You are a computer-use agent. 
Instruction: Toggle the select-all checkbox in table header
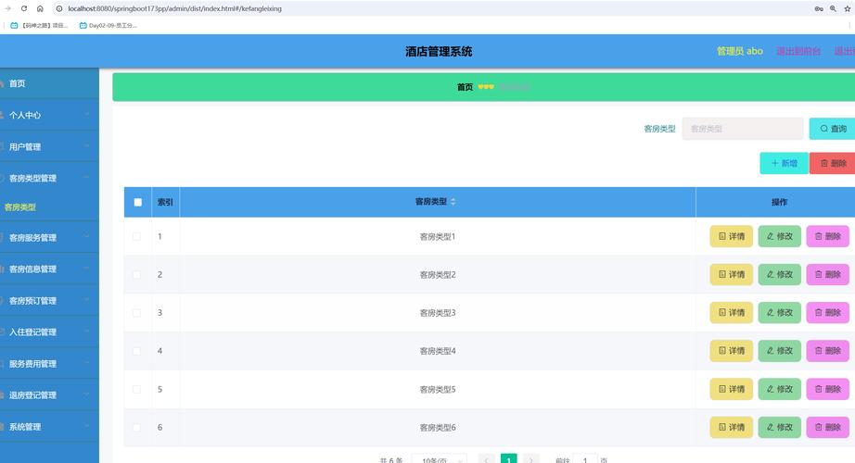(x=138, y=202)
